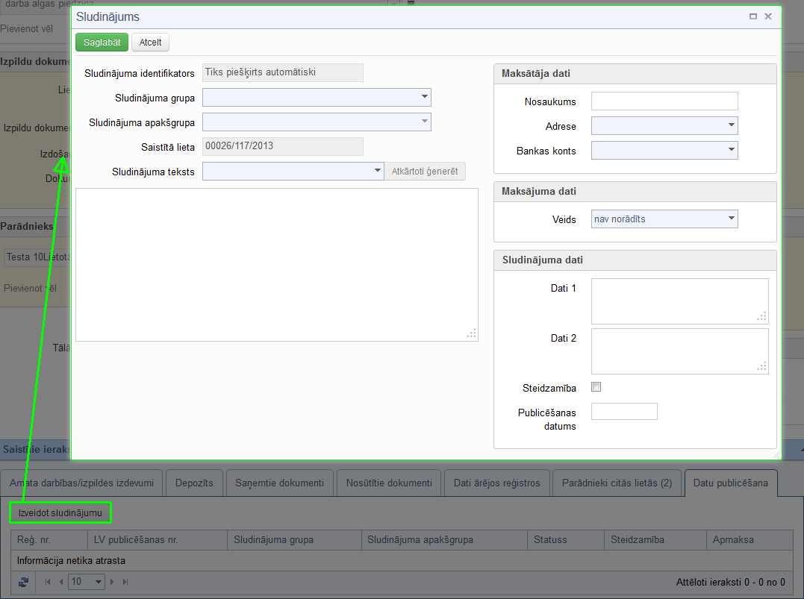Go to next page in the pager
This screenshot has width=804, height=599.
(112, 582)
